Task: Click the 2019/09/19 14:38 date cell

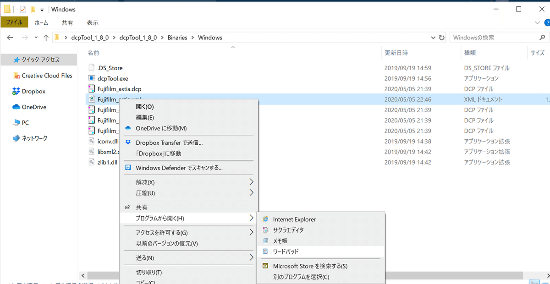Action: (407, 142)
